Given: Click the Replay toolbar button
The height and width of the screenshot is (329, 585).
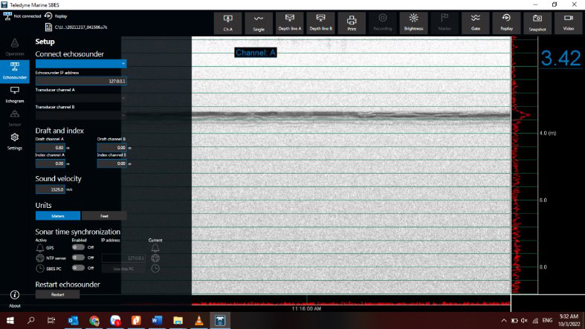Looking at the screenshot, I should 506,23.
